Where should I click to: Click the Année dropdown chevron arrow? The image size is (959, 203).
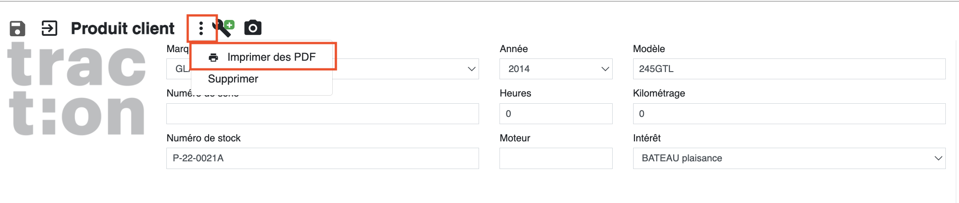click(x=605, y=69)
